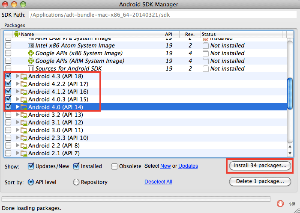300x213 pixels.
Task: Click the scrollbar up arrow
Action: click(290, 146)
